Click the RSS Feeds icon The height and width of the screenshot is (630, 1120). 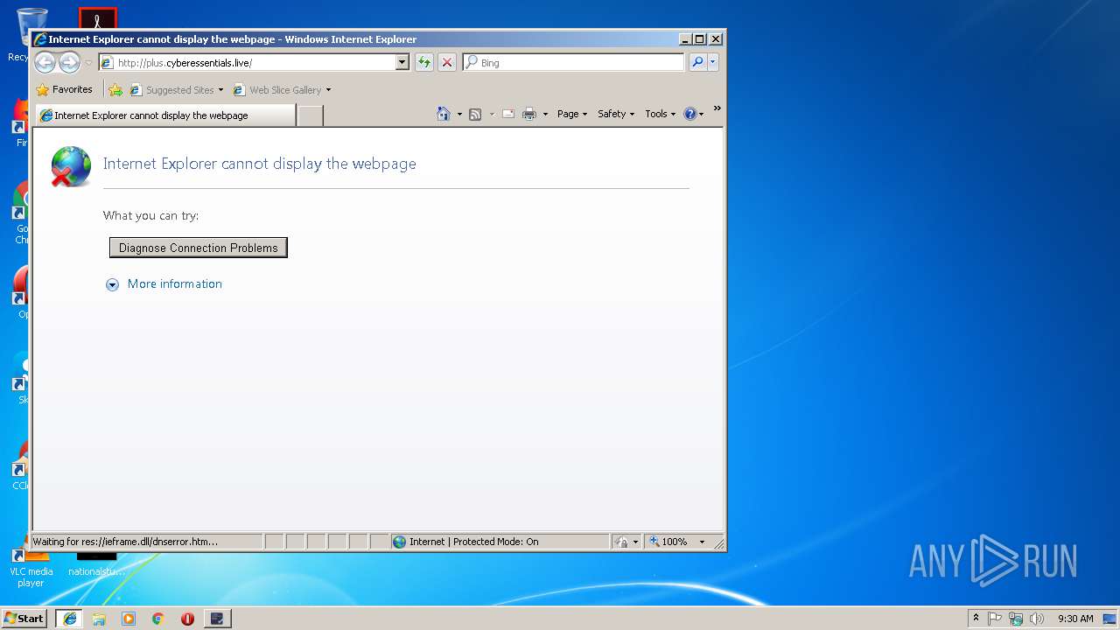point(475,114)
